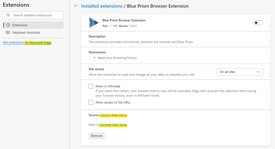Go to Installed extensions breadcrumb

(x=102, y=6)
